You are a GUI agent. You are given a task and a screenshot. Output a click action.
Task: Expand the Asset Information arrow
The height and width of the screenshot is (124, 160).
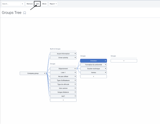[75, 54]
